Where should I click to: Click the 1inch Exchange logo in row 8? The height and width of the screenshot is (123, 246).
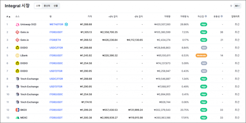pos(18,79)
